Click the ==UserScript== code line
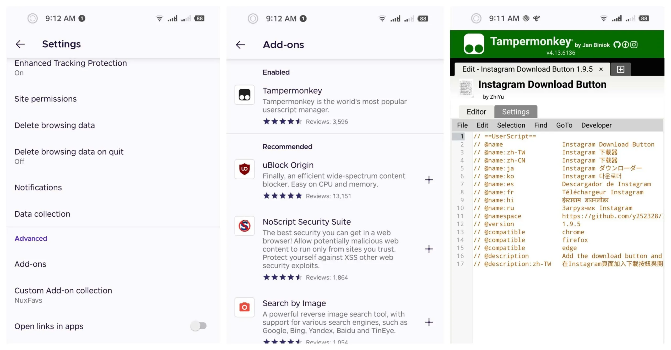 coord(505,136)
